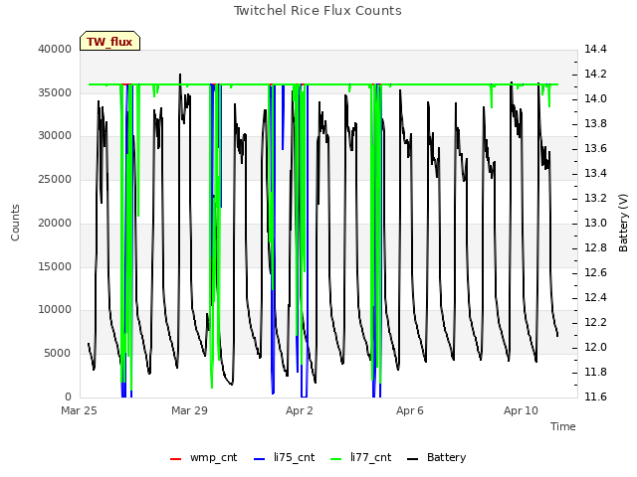The image size is (637, 477).
Task: Click the black Battery legend swatch
Action: click(x=412, y=459)
